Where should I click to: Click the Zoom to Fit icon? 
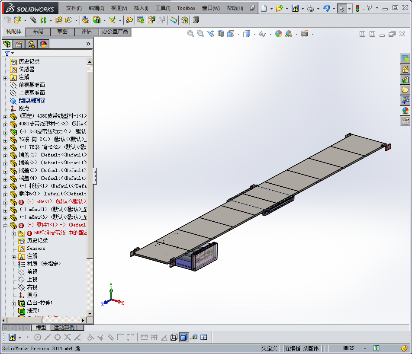pyautogui.click(x=190, y=34)
